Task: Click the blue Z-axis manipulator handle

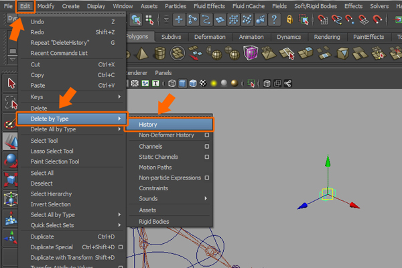Action: 303,206
